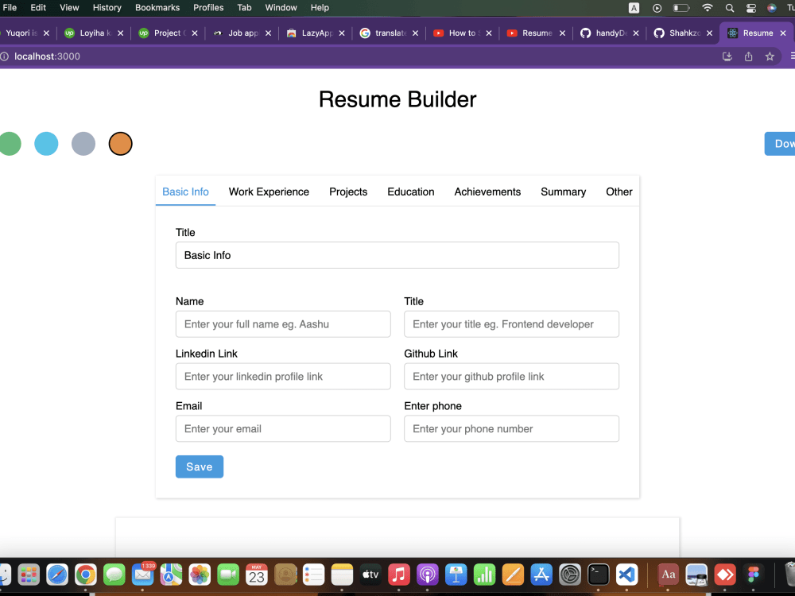Save the Basic Info form
795x596 pixels.
[x=199, y=466]
